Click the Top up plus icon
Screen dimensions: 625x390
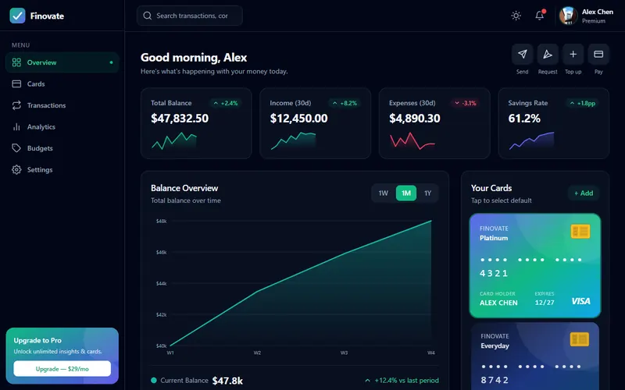pyautogui.click(x=573, y=54)
